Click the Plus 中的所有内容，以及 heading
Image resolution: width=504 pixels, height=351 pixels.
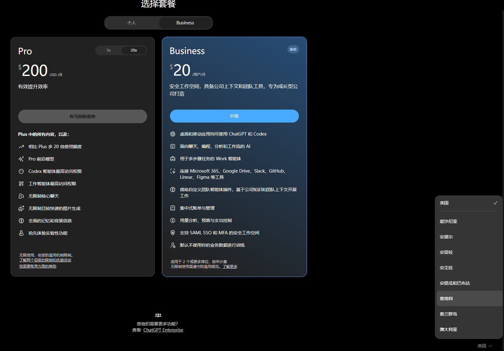point(44,134)
